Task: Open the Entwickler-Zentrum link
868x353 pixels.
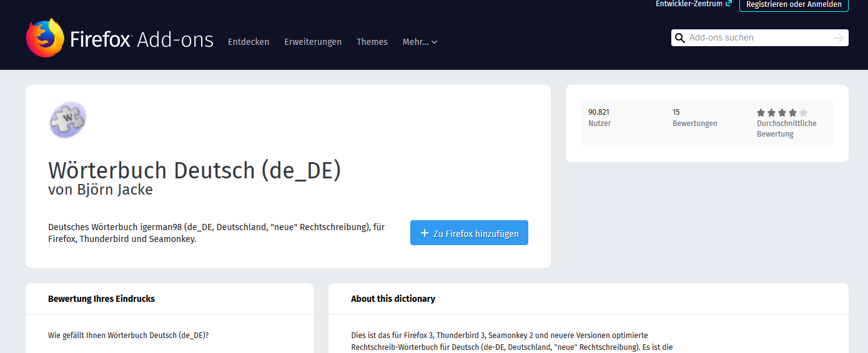Action: pos(693,4)
